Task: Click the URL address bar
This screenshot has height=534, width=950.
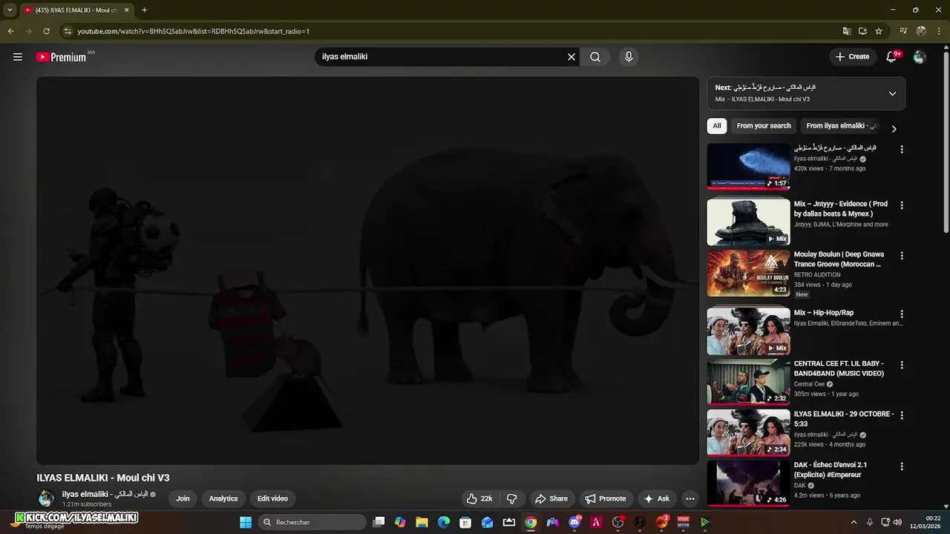Action: [x=445, y=31]
